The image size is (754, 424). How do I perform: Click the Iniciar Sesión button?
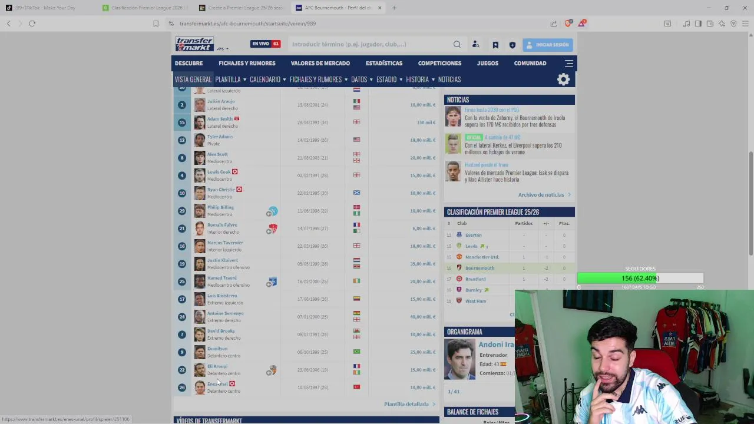[x=547, y=45]
